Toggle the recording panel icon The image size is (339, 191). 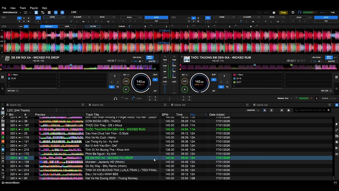pyautogui.click(x=62, y=12)
